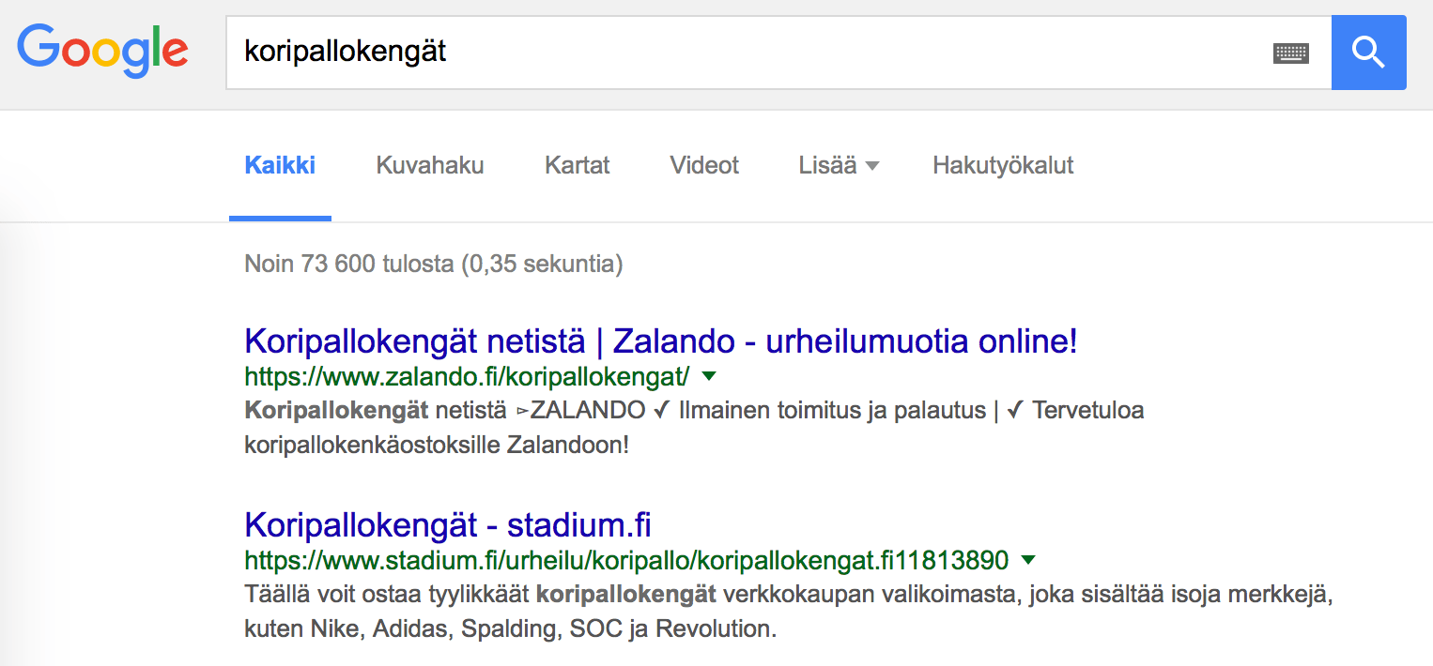Expand the arrow beside the Zalando URL
This screenshot has width=1433, height=666.
coord(709,376)
